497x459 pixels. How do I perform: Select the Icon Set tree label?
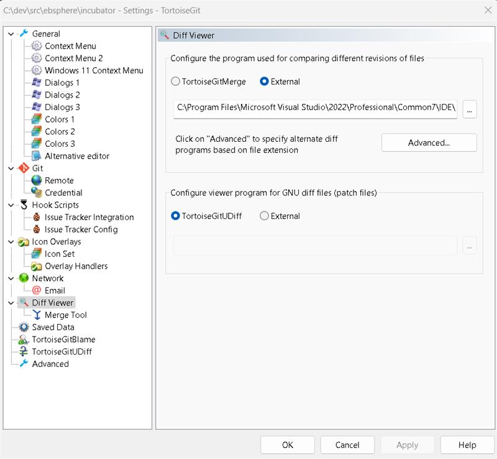[x=60, y=254]
